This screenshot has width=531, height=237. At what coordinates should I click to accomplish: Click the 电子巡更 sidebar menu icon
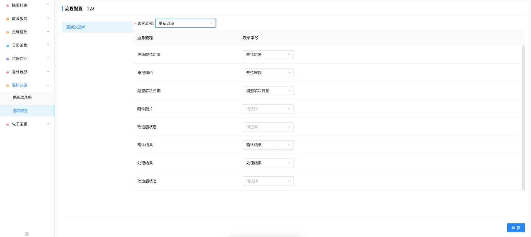pyautogui.click(x=7, y=124)
